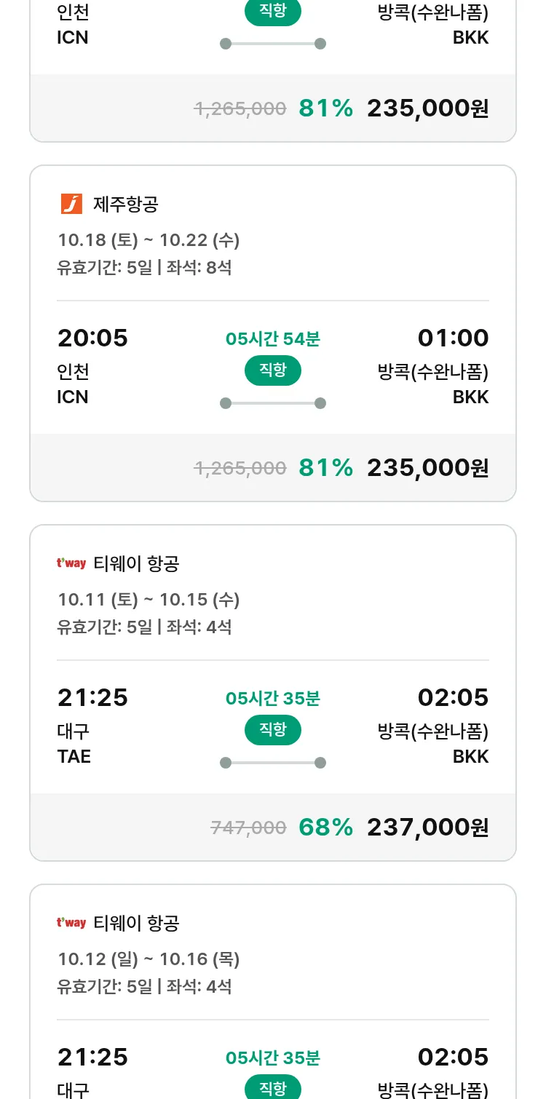Open the 티웨이 항공 name on the 10.11 flight
The width and height of the screenshot is (546, 1099).
coord(136,563)
